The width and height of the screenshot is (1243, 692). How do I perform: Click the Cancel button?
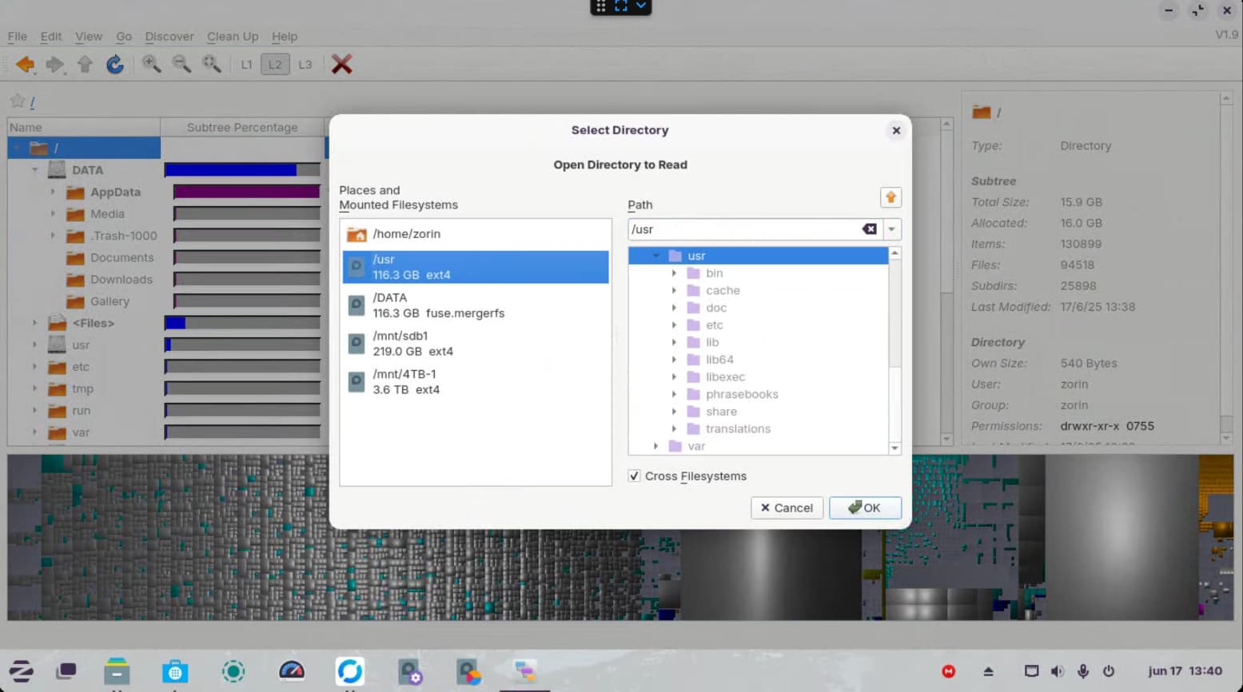[x=787, y=507]
